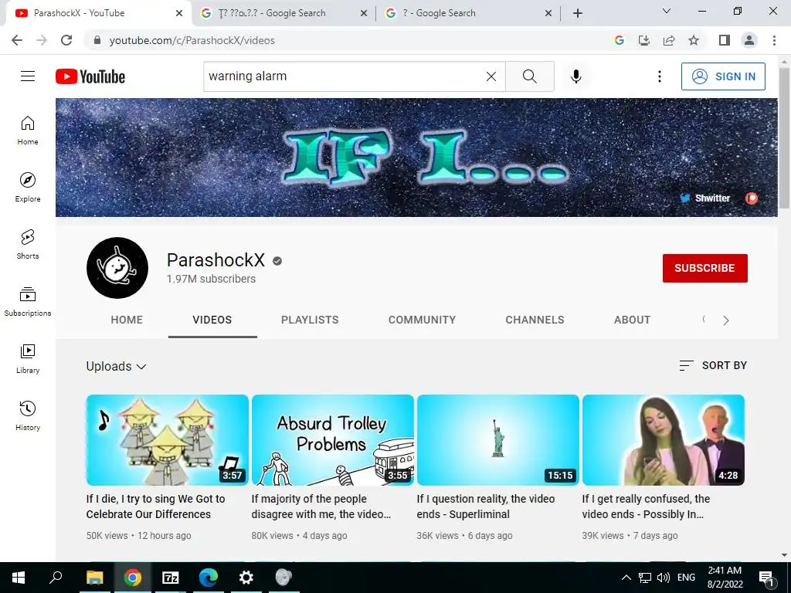Open 'If I die, I try to sing' title
This screenshot has width=791, height=593.
(155, 507)
